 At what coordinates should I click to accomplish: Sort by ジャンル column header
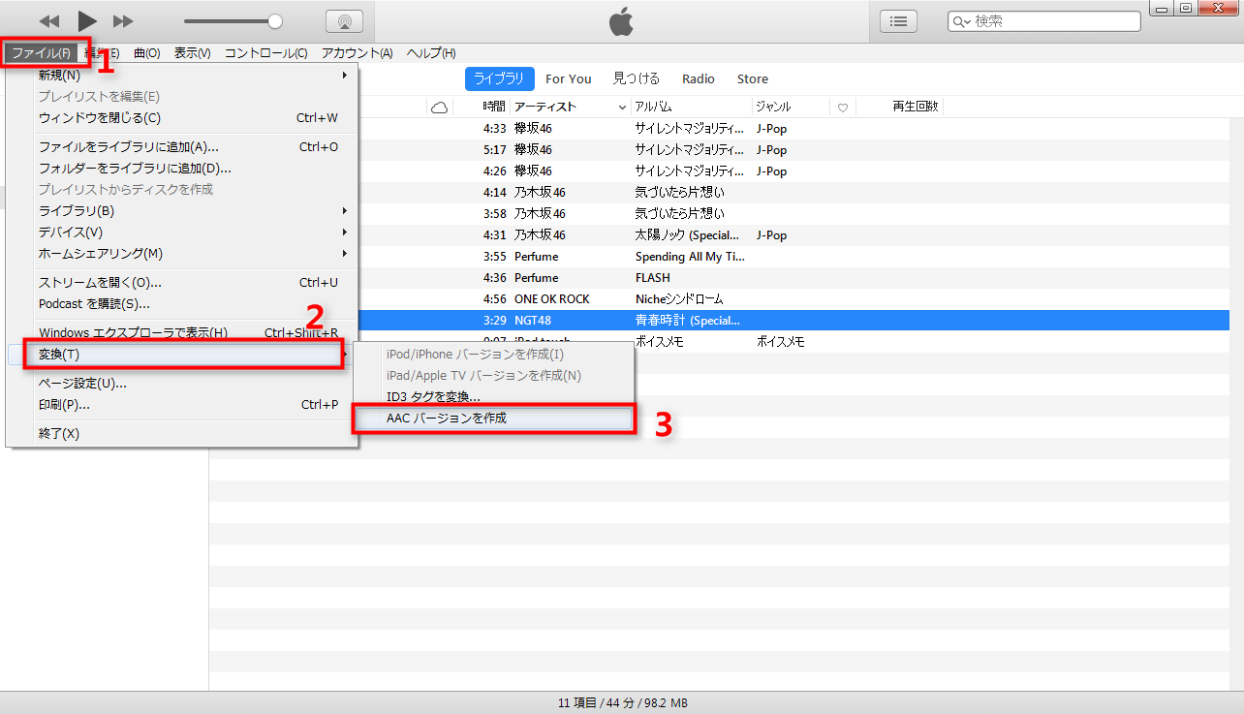tap(791, 107)
